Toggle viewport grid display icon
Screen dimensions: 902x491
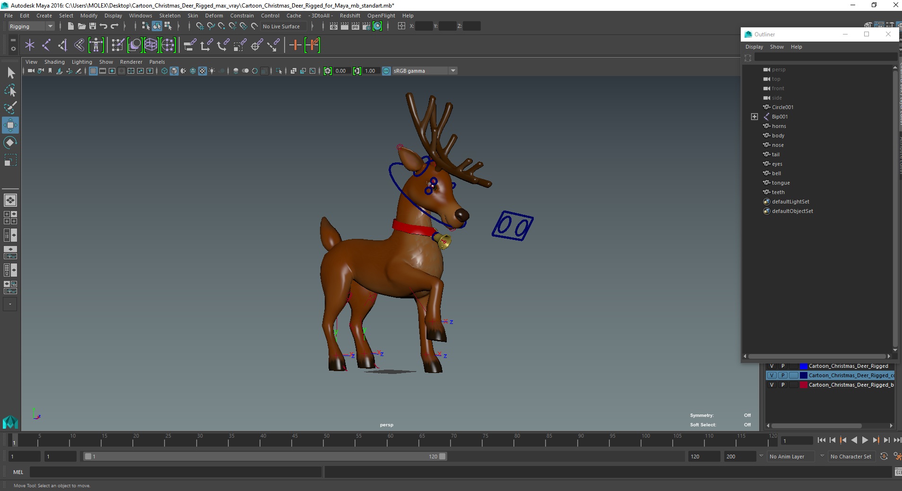point(93,71)
